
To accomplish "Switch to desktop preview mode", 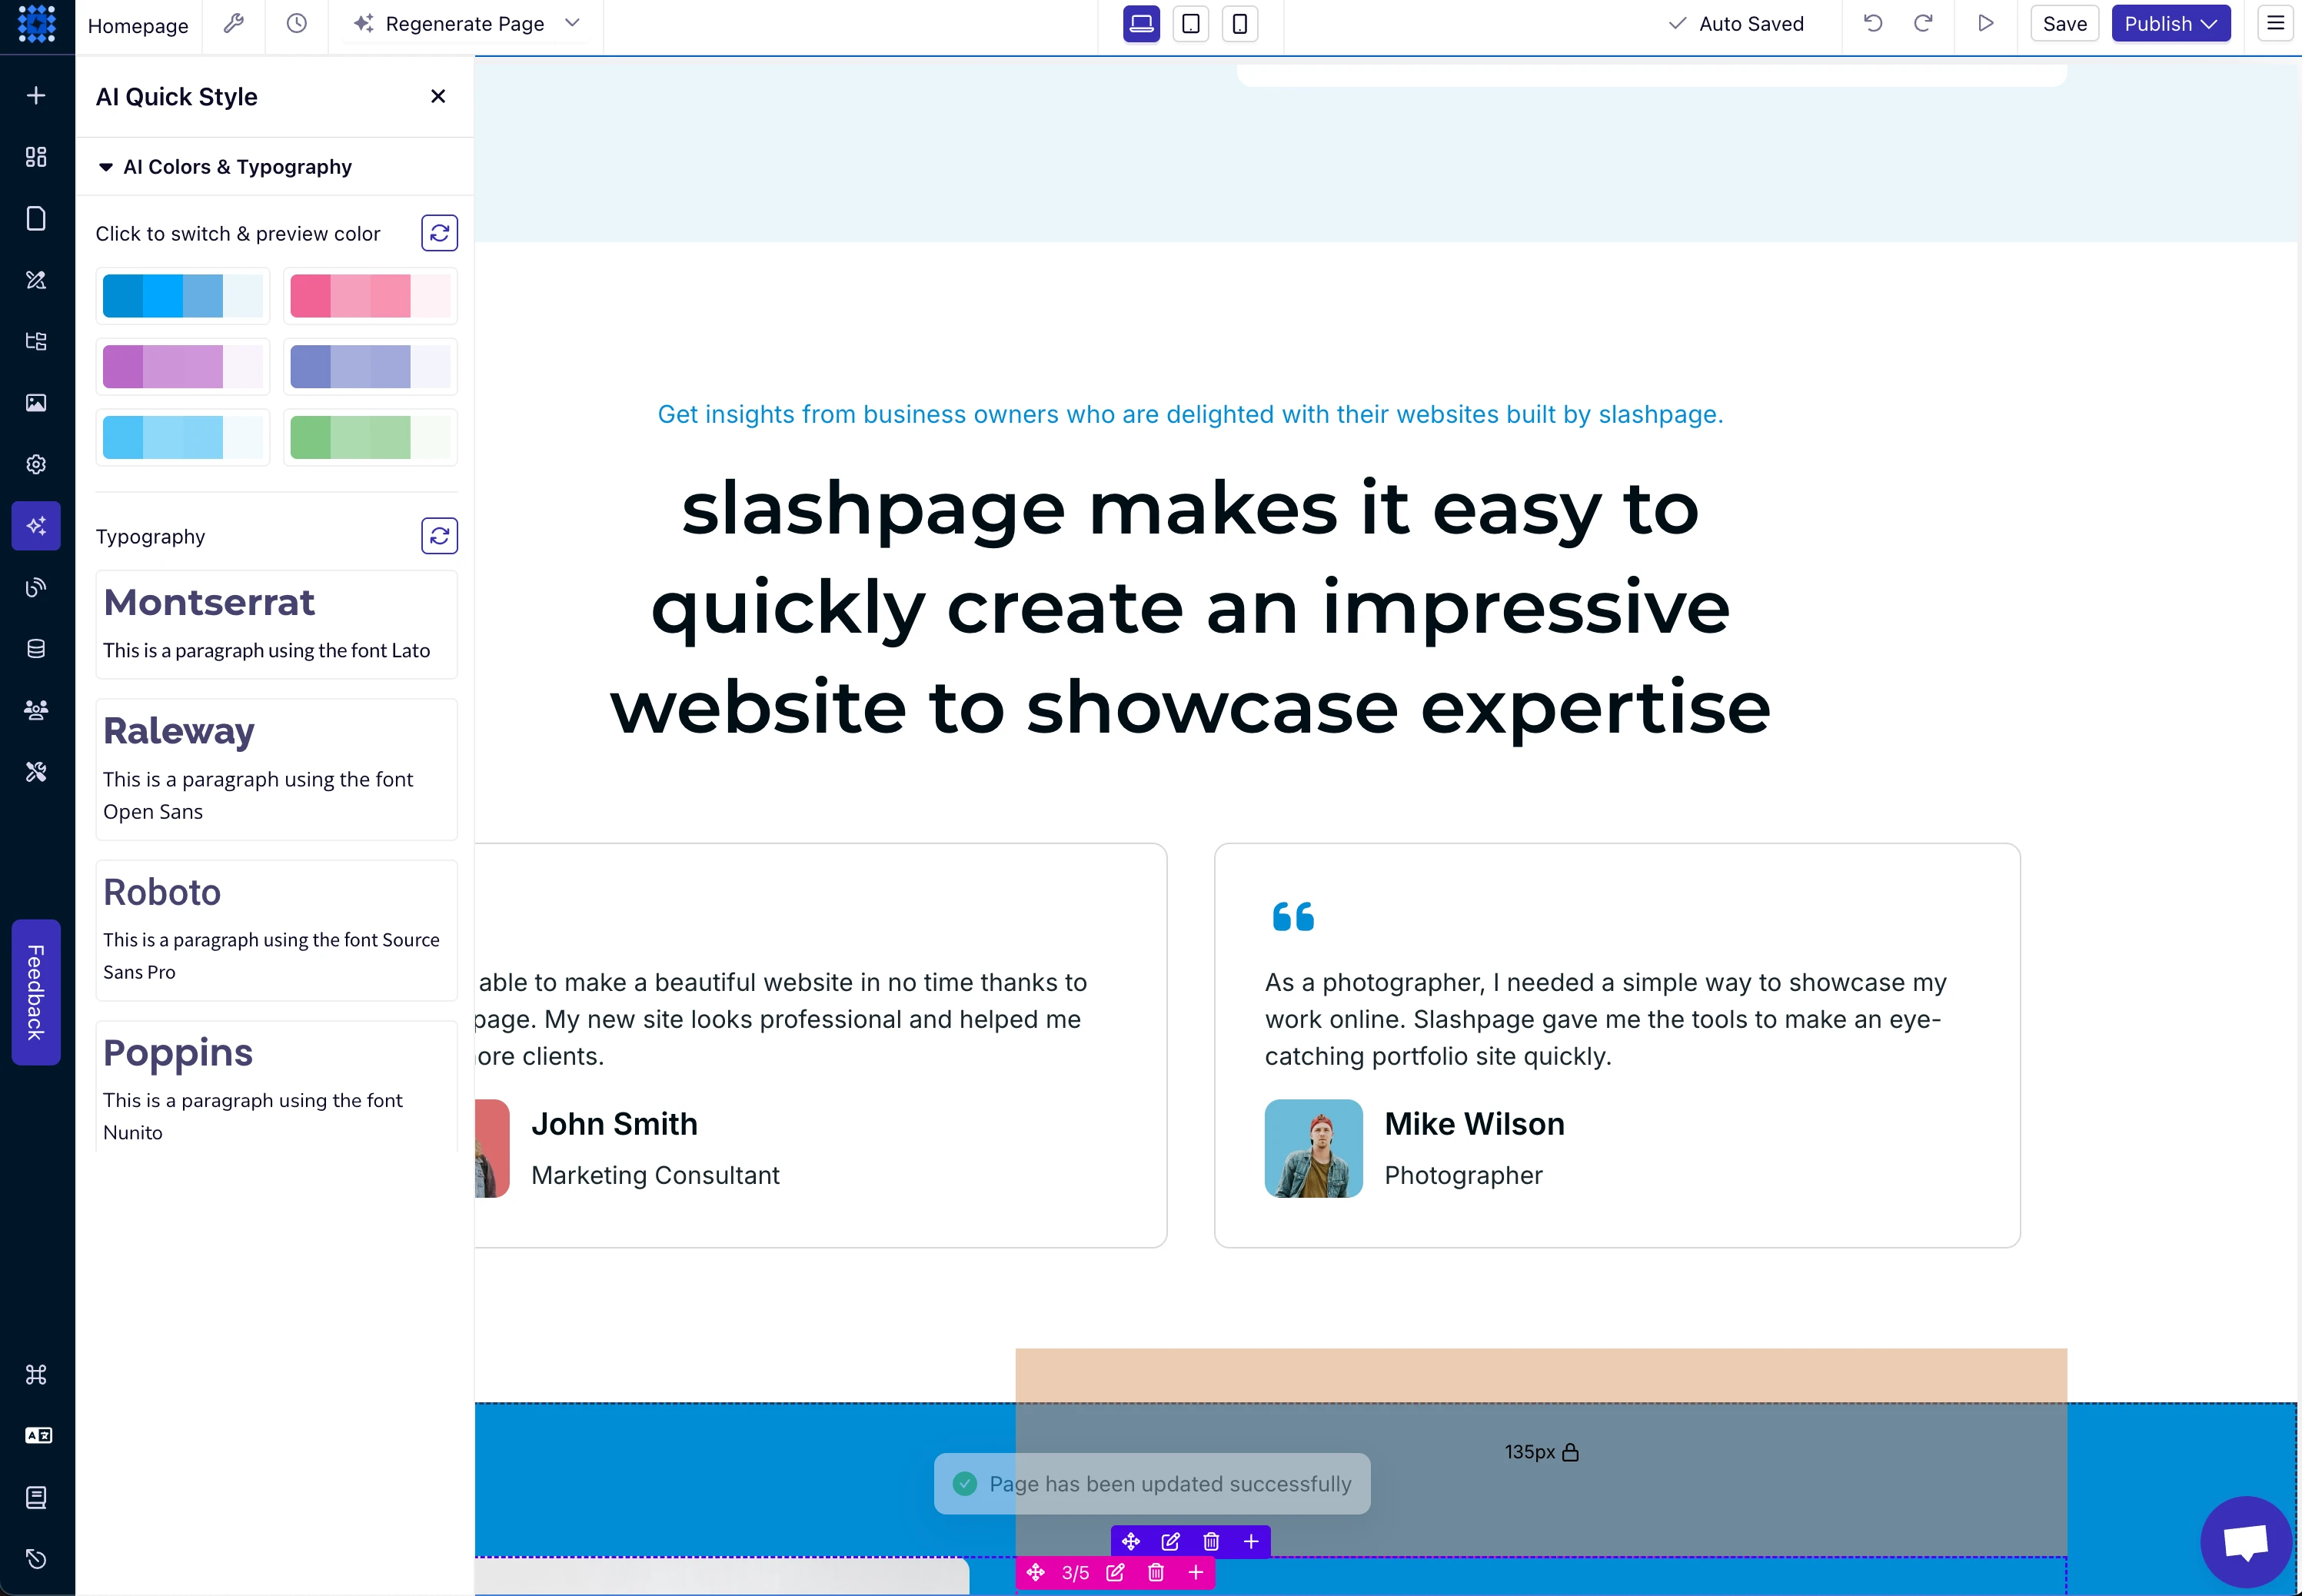I will click(x=1141, y=23).
